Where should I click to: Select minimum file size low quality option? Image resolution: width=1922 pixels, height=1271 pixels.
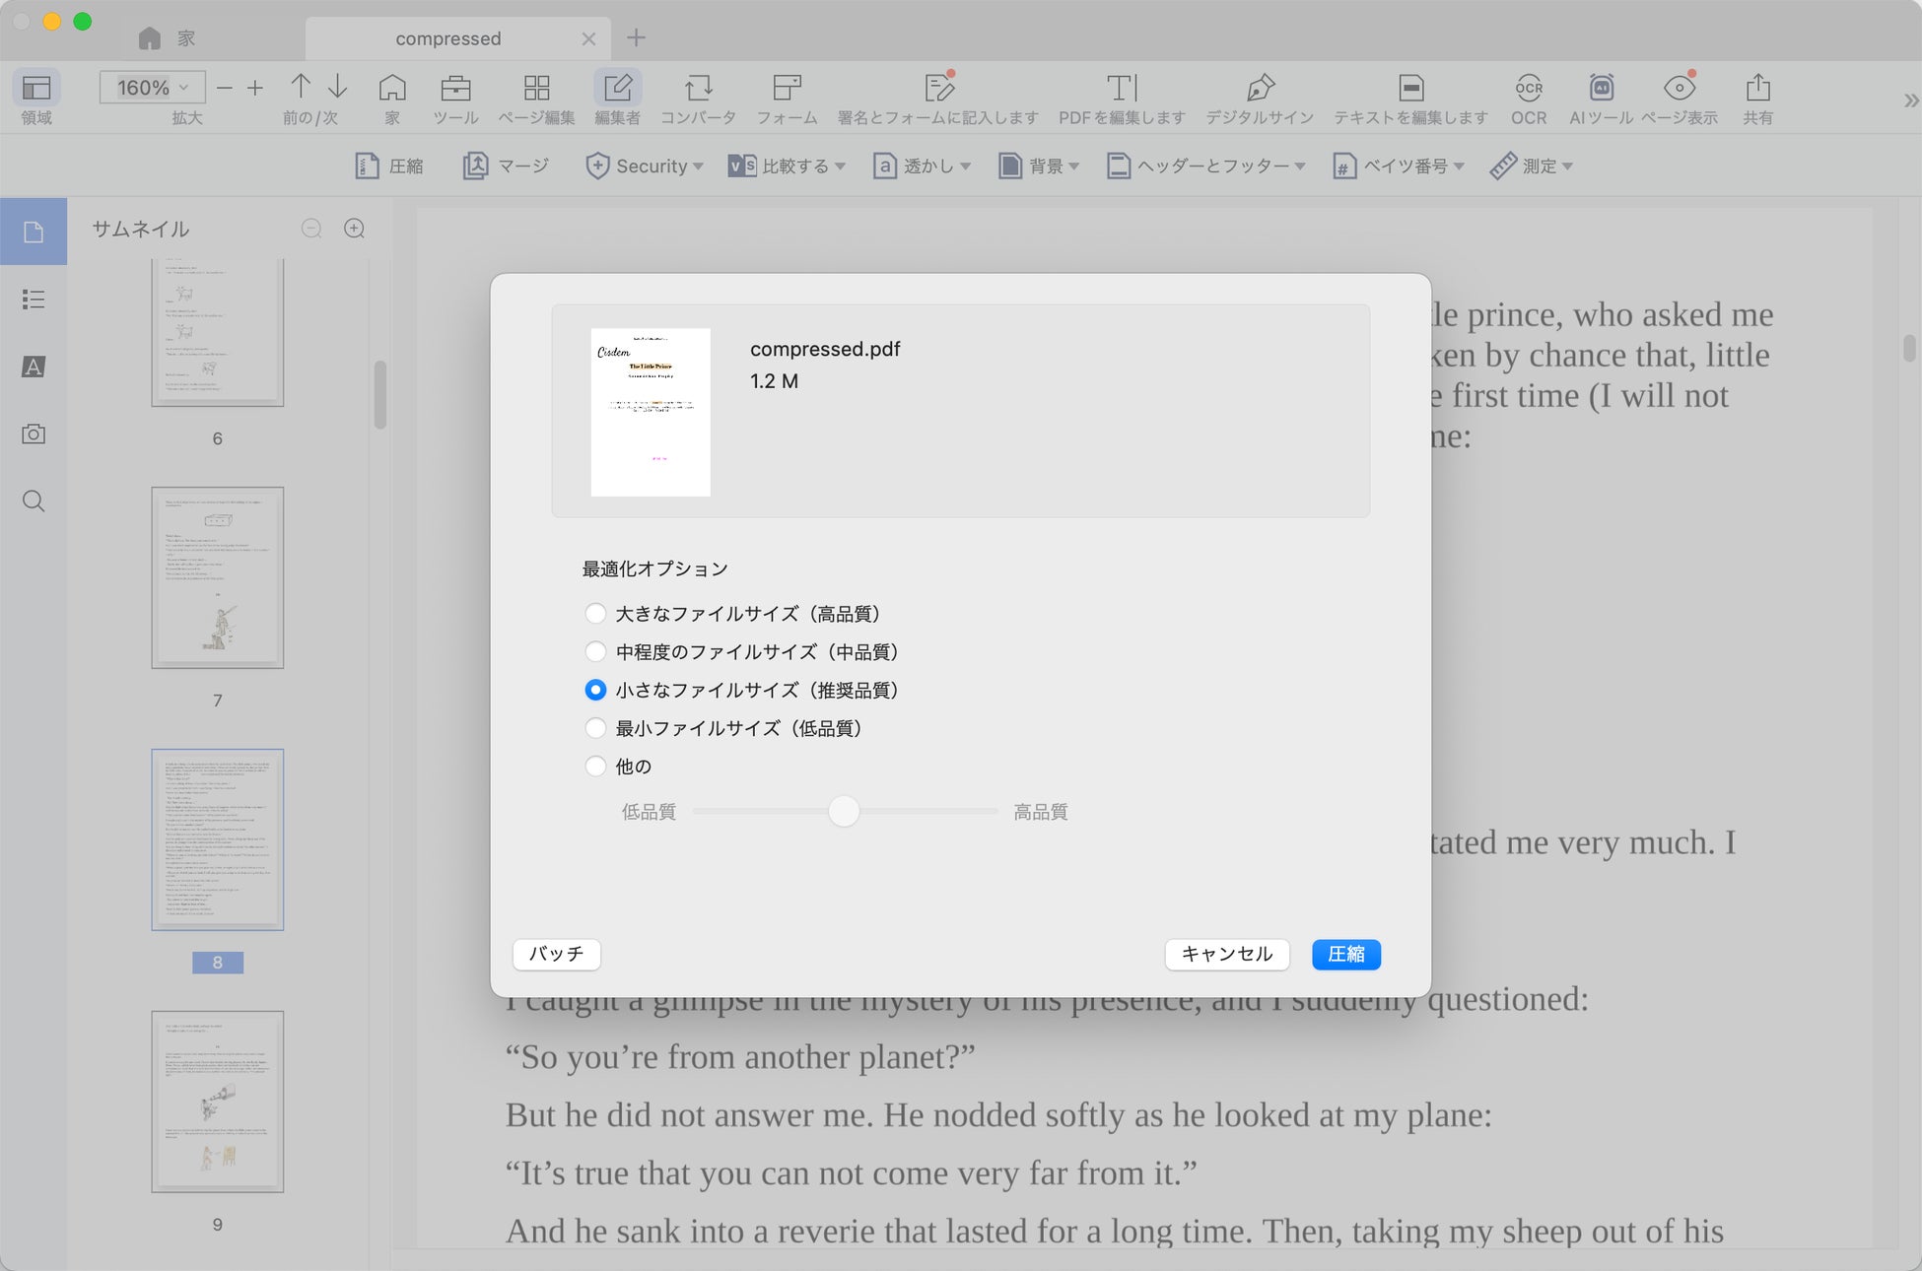coord(595,728)
